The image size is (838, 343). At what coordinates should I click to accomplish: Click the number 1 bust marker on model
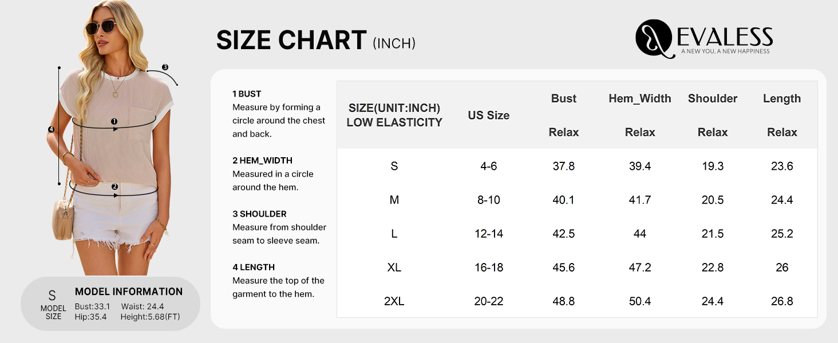(114, 121)
